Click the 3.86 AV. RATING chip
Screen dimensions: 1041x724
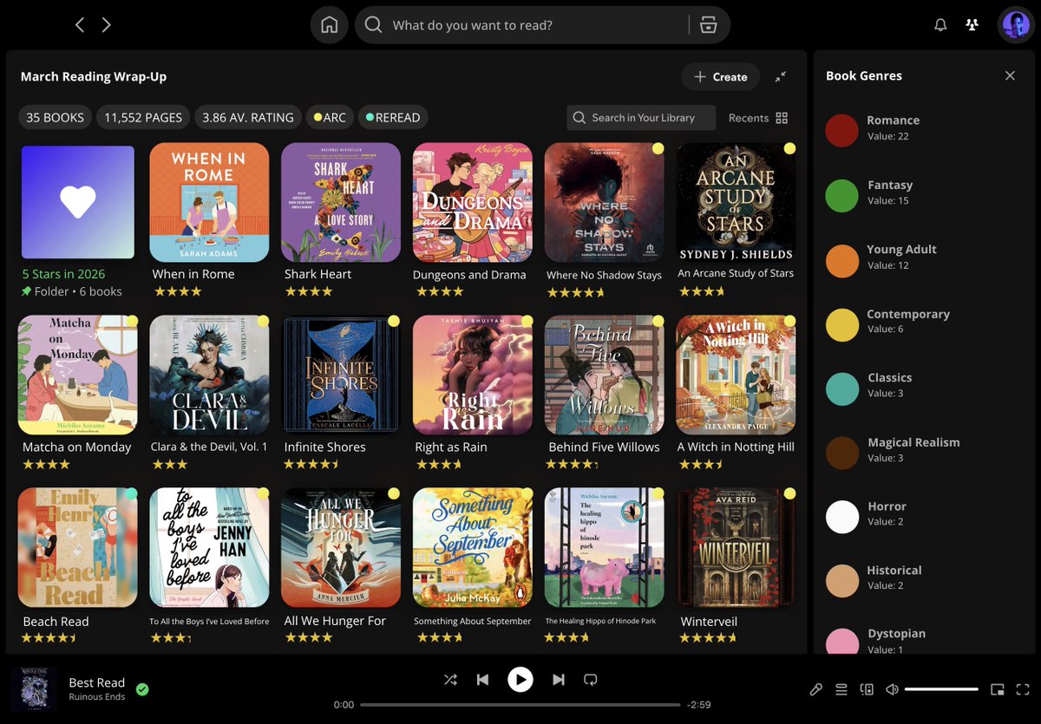[x=248, y=117]
